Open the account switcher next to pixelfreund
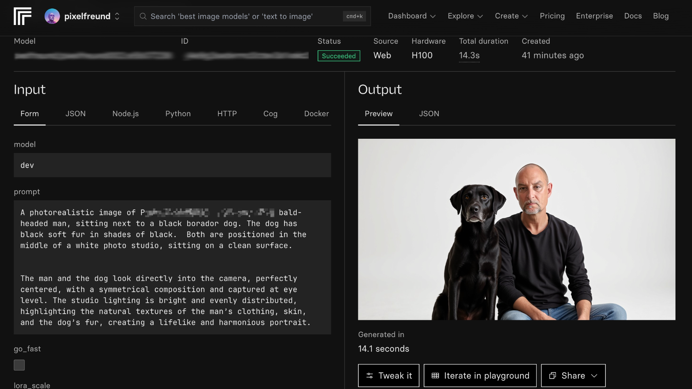 click(117, 16)
